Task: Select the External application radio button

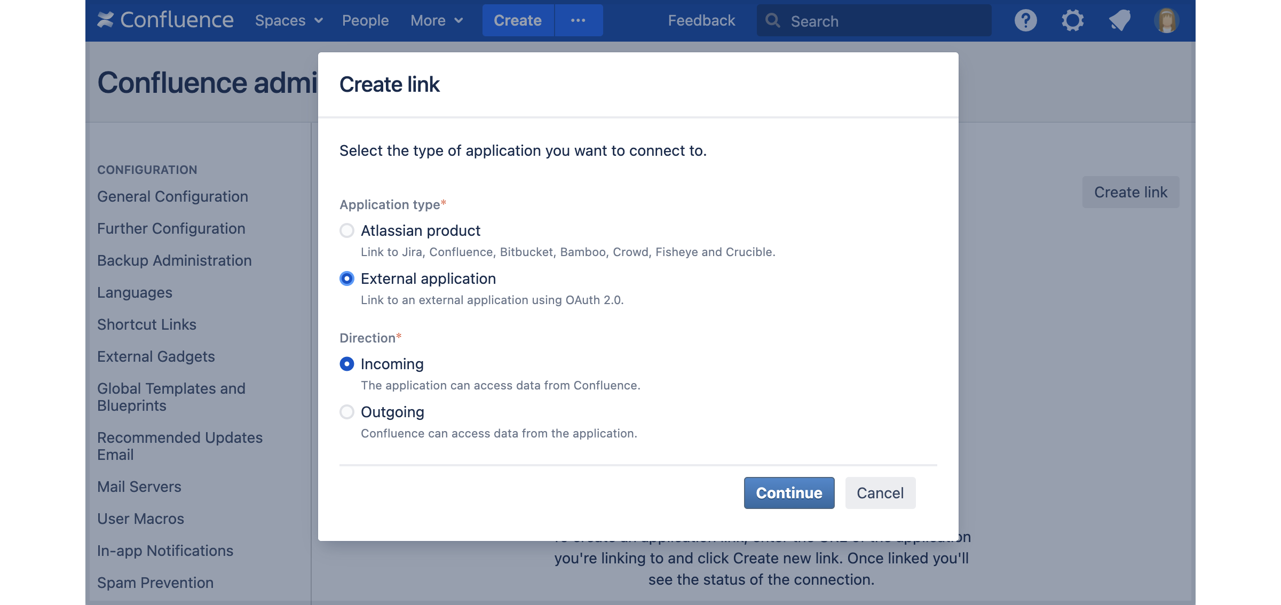Action: pyautogui.click(x=347, y=278)
